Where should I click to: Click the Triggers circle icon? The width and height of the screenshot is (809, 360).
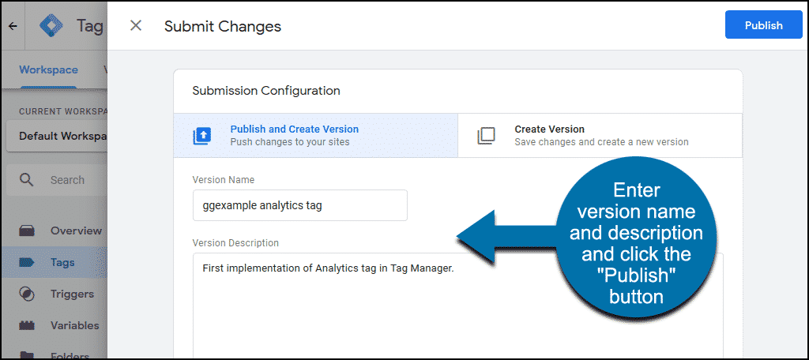[x=26, y=294]
